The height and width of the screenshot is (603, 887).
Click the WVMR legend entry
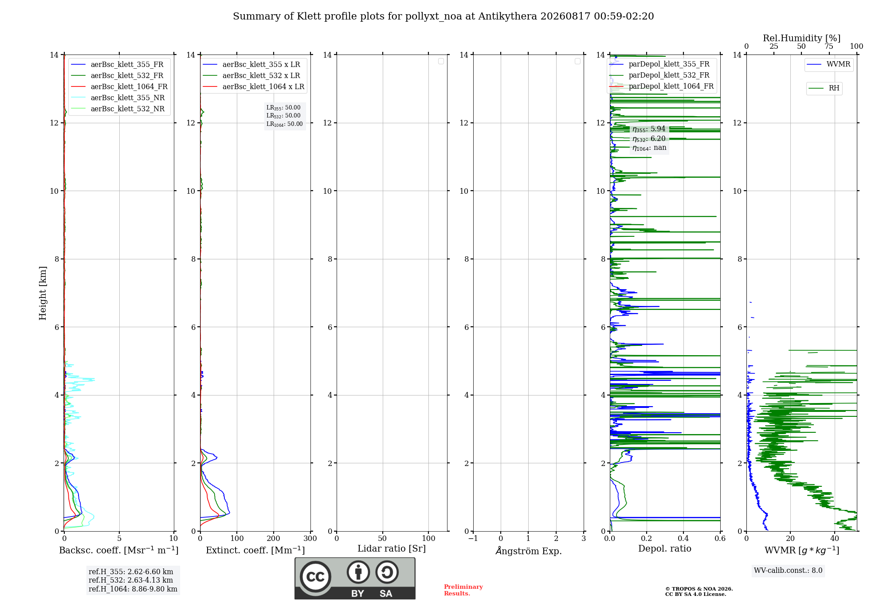point(829,64)
